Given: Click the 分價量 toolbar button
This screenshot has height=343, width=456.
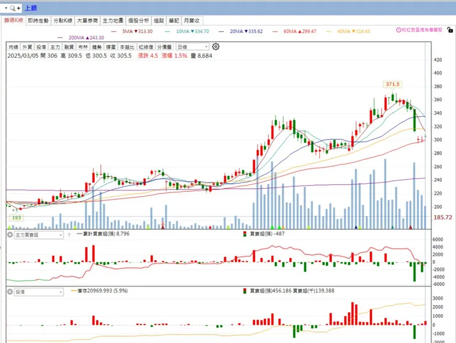Looking at the screenshot, I should click(165, 47).
